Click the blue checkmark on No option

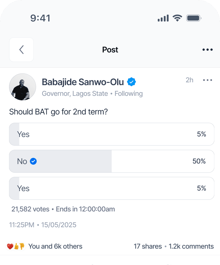33,161
